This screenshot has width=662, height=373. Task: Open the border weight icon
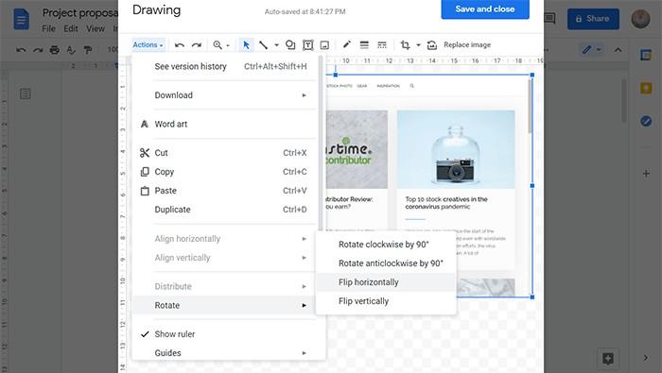364,44
